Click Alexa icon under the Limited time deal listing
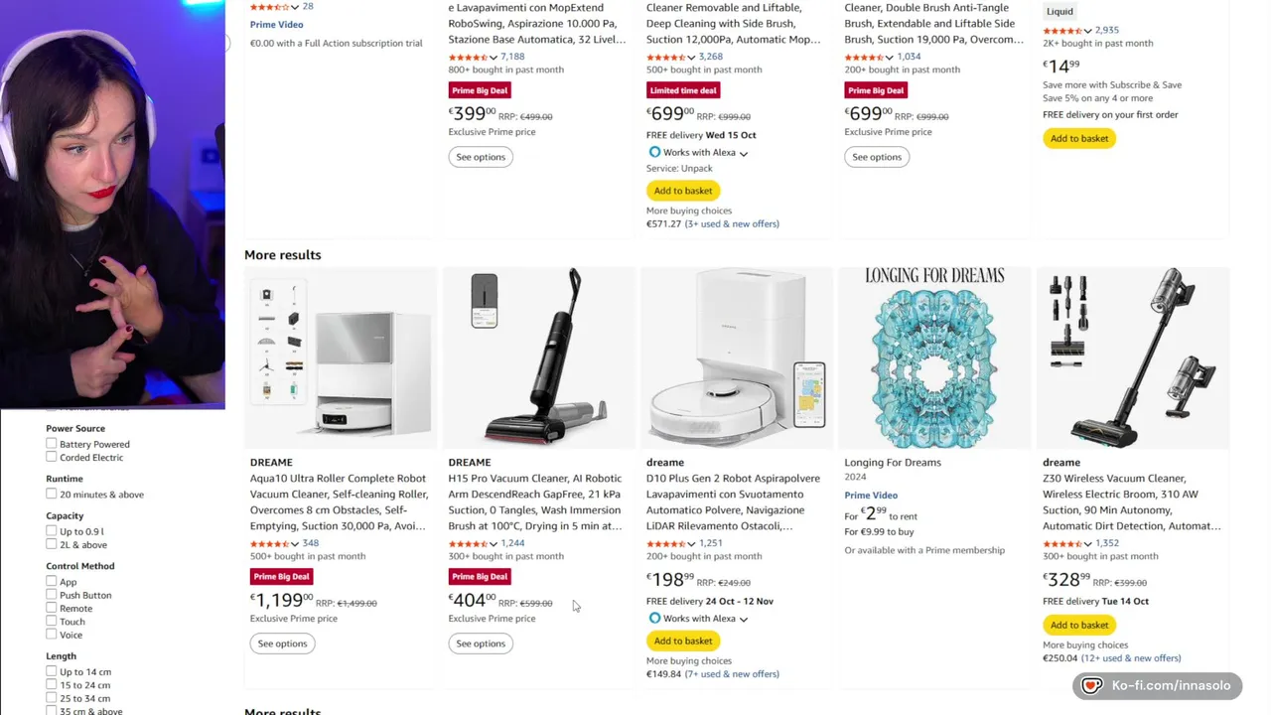Screen dimensions: 1271x715 (x=654, y=152)
